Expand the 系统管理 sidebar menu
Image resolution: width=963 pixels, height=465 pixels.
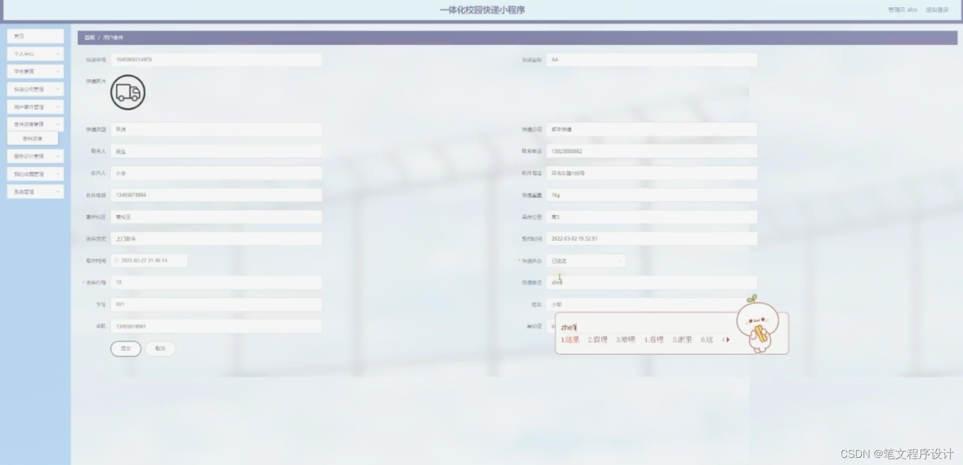tap(36, 192)
